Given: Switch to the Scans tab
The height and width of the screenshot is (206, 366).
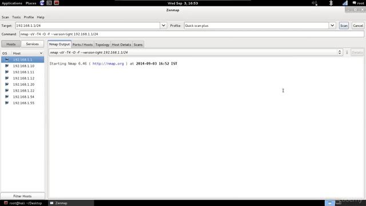Looking at the screenshot, I should (x=138, y=45).
